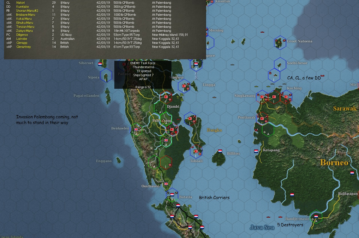Click the 'Pagai-eilanden' label
This screenshot has height=238, width=359.
click(x=87, y=96)
